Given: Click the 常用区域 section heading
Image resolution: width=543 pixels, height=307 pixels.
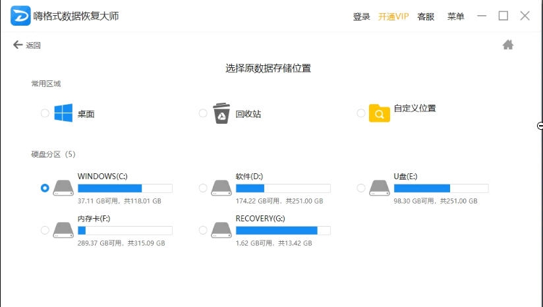Looking at the screenshot, I should (46, 84).
